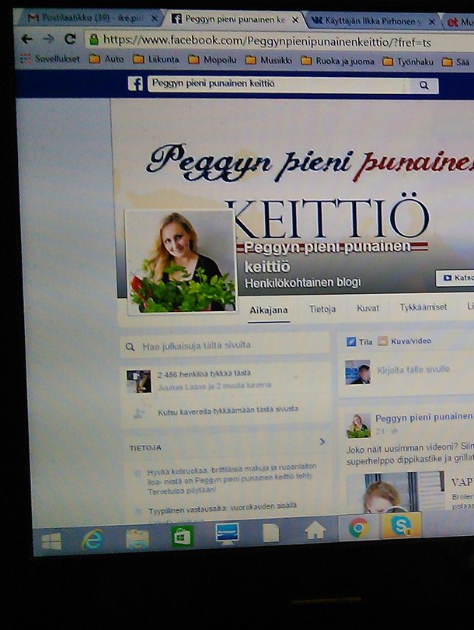Screen dimensions: 474x630
Task: Click the 2 486 henkilöä tykkää tästä text
Action: pyautogui.click(x=204, y=374)
